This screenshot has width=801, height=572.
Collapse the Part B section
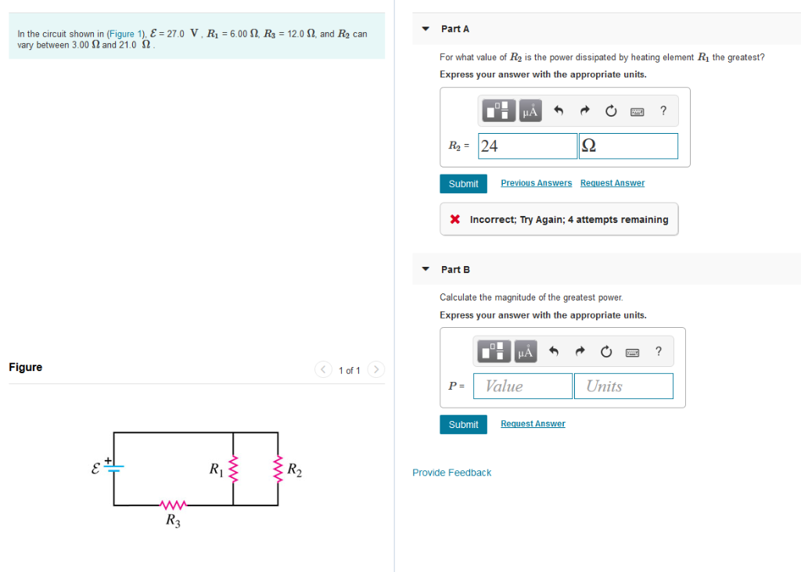(x=425, y=268)
